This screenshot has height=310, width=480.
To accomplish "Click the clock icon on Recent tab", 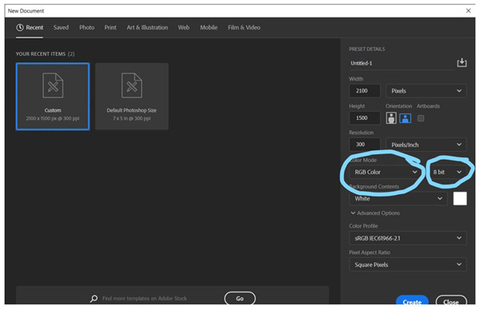I will click(20, 27).
